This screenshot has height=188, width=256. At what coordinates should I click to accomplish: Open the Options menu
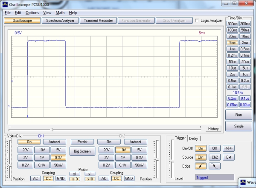[x=32, y=13]
